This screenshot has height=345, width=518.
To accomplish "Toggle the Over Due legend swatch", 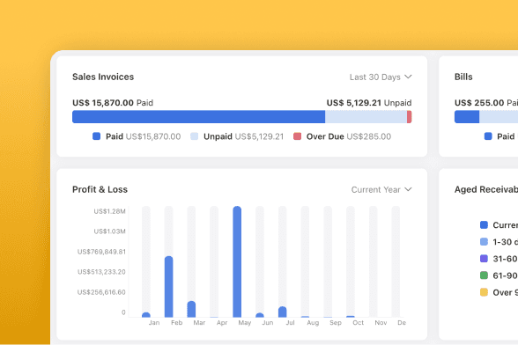I will click(298, 136).
